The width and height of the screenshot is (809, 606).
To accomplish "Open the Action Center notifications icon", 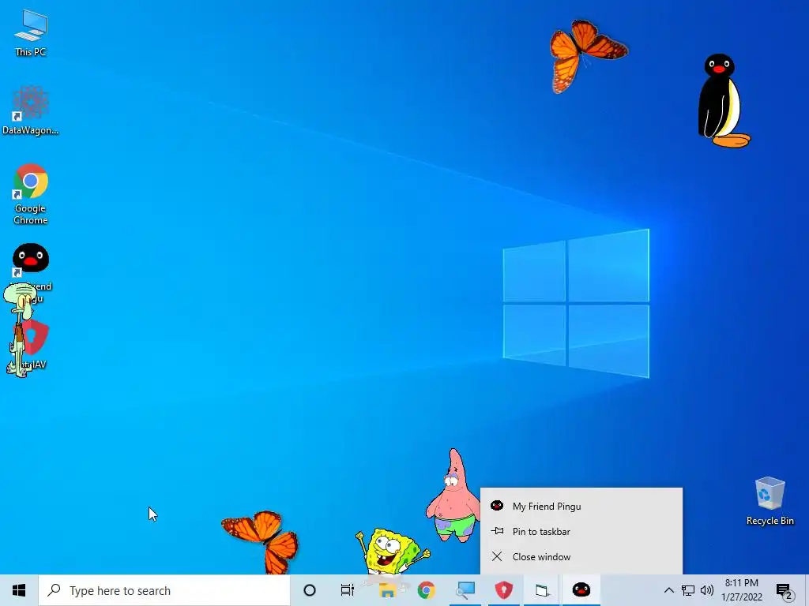I will (785, 590).
